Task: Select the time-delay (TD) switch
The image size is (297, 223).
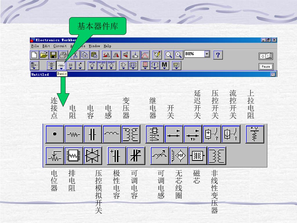Action: pos(193,134)
